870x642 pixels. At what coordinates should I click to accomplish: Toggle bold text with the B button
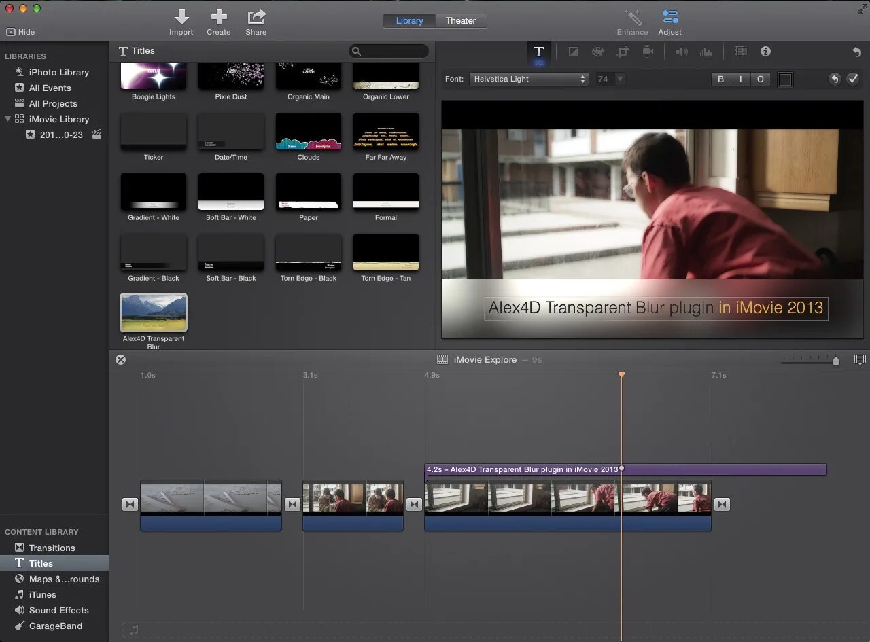point(720,79)
